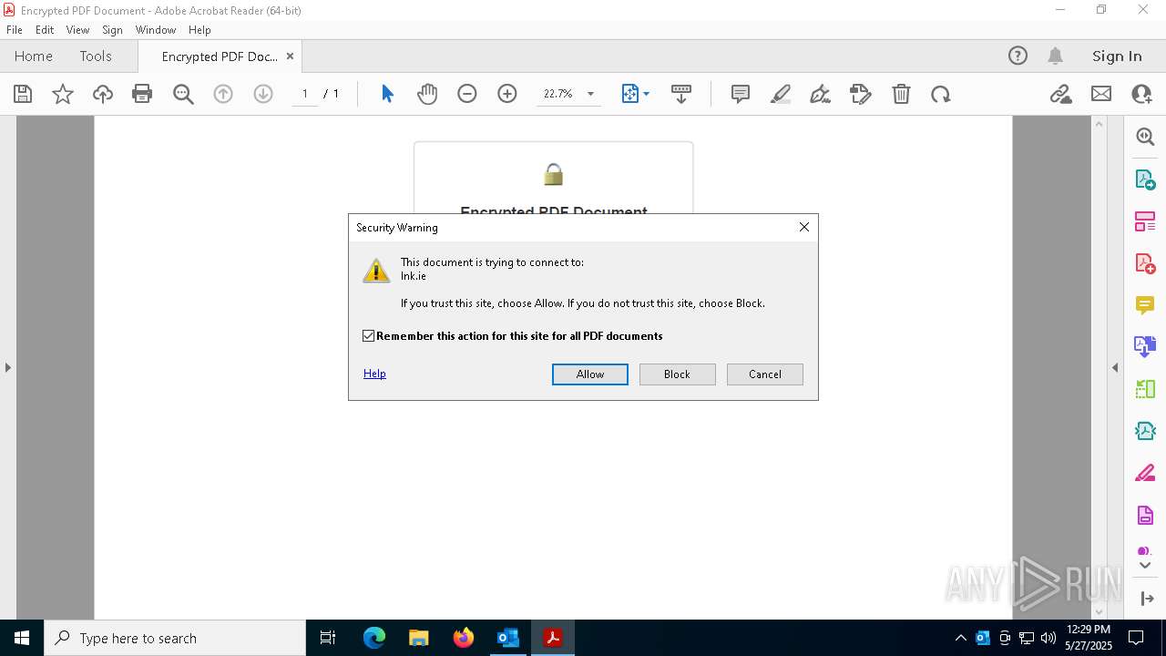Close the Security Warning dialog
This screenshot has width=1166, height=656.
[x=804, y=227]
